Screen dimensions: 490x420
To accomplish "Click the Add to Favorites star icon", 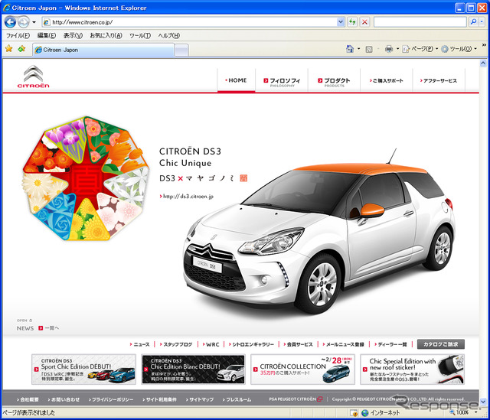I will click(21, 49).
